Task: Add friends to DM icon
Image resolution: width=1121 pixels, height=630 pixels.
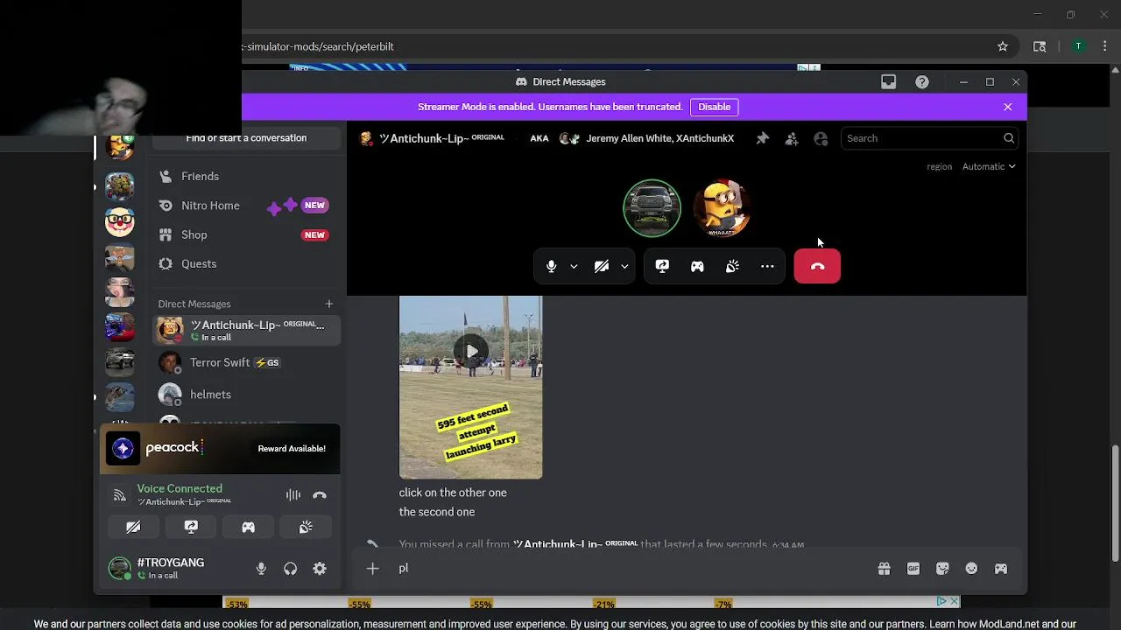Action: coord(792,138)
